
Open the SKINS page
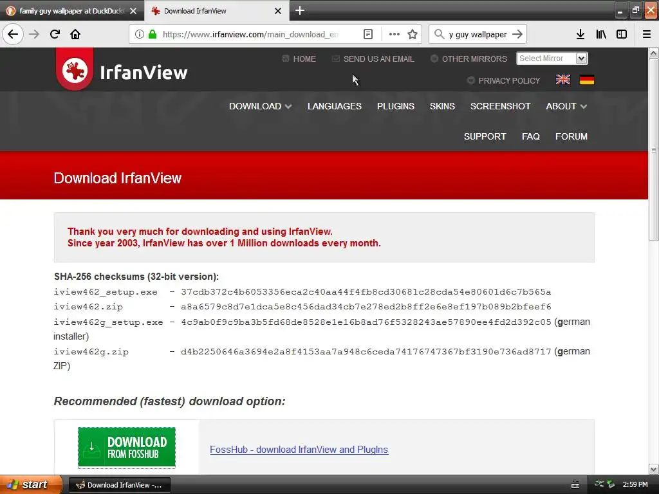click(442, 106)
